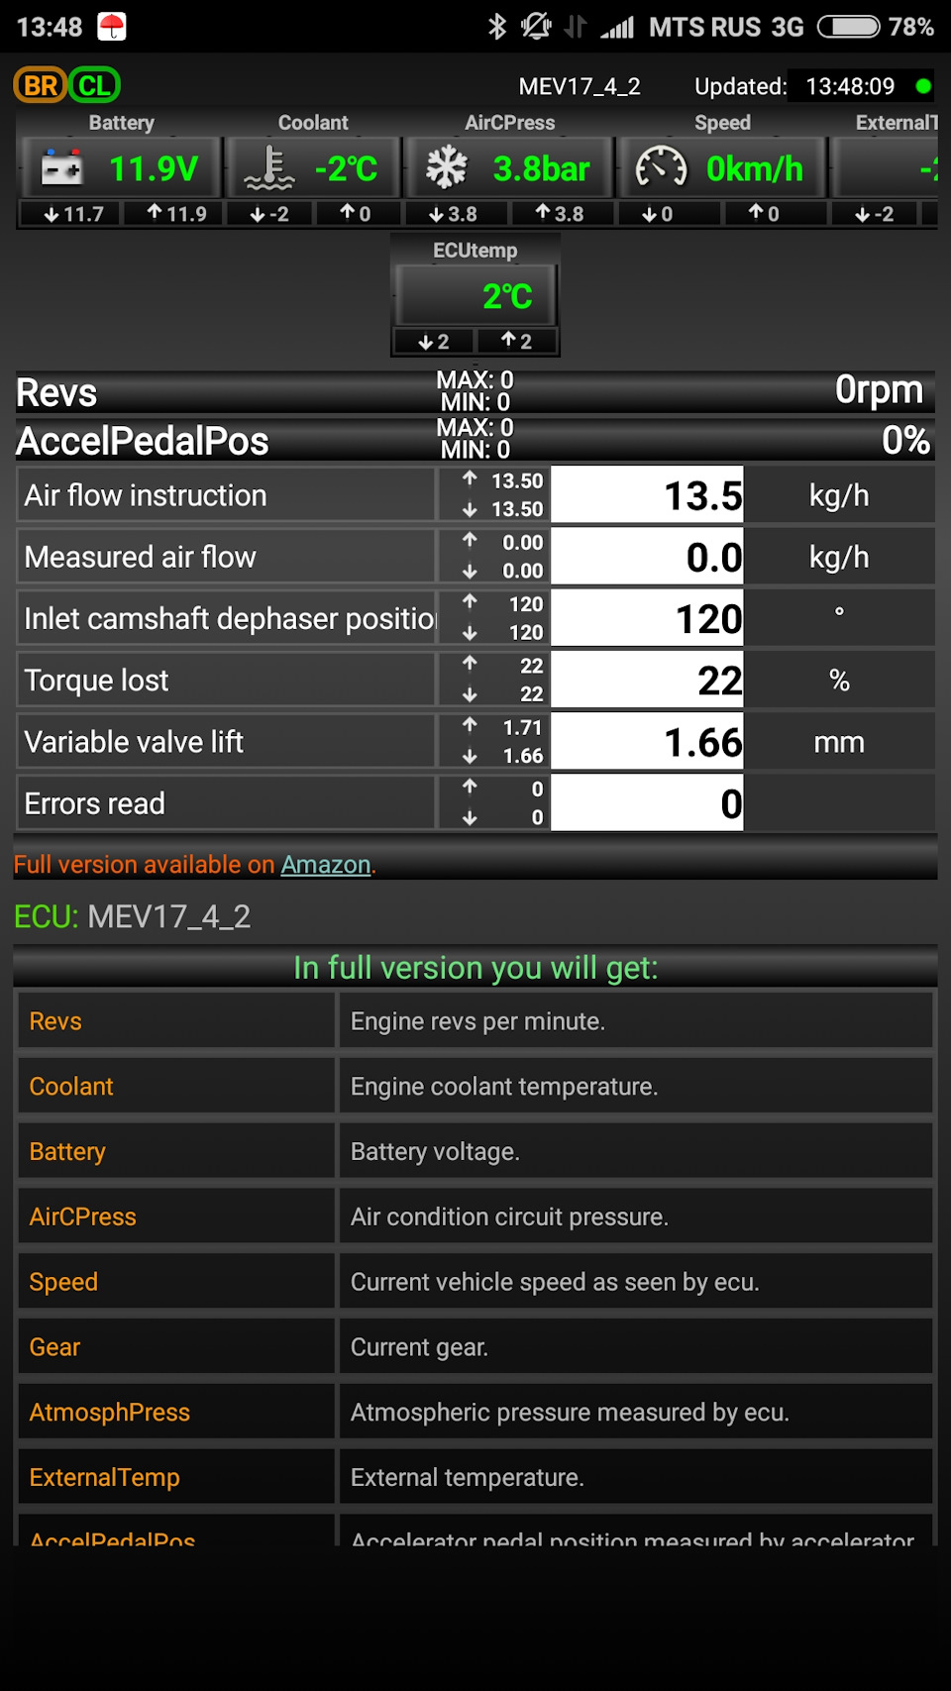This screenshot has width=951, height=1691.
Task: Tap the snowflake AirCPress icon
Action: [x=447, y=168]
